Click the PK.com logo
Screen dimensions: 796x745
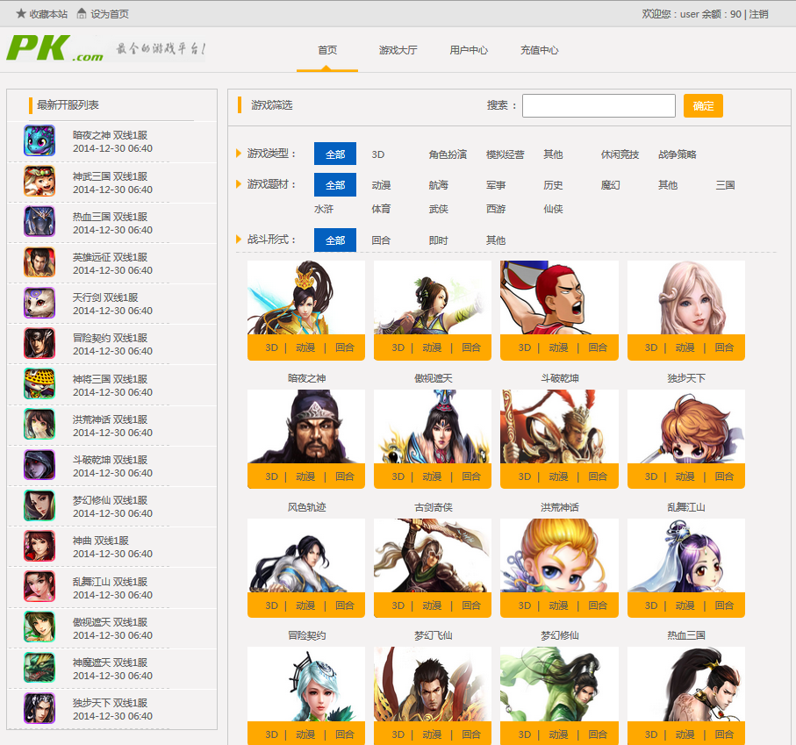click(54, 48)
